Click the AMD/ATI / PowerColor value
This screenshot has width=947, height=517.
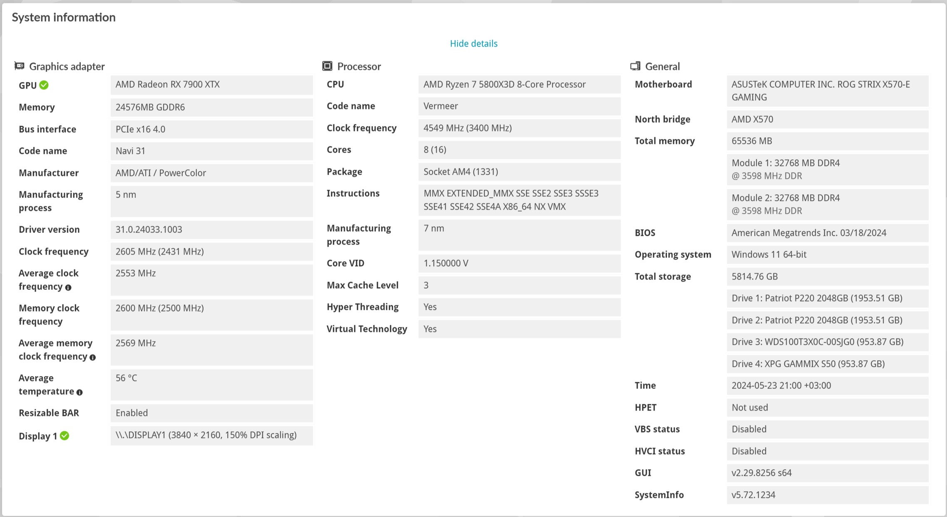211,173
